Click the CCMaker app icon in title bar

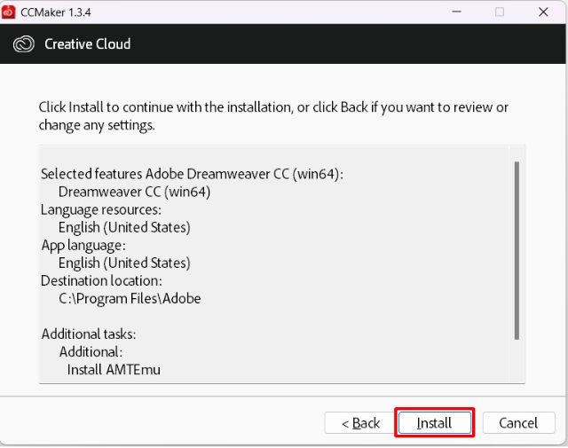click(x=8, y=12)
